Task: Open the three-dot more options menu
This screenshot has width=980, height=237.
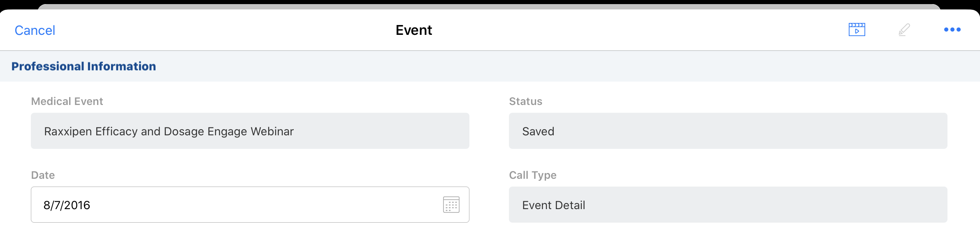Action: 952,30
